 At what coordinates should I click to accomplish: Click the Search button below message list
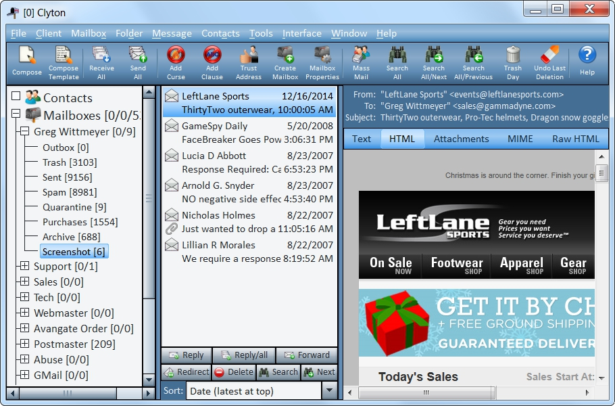pos(278,372)
